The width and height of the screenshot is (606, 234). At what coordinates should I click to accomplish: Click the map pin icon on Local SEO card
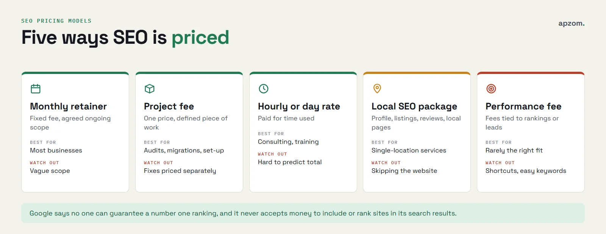[x=377, y=89]
